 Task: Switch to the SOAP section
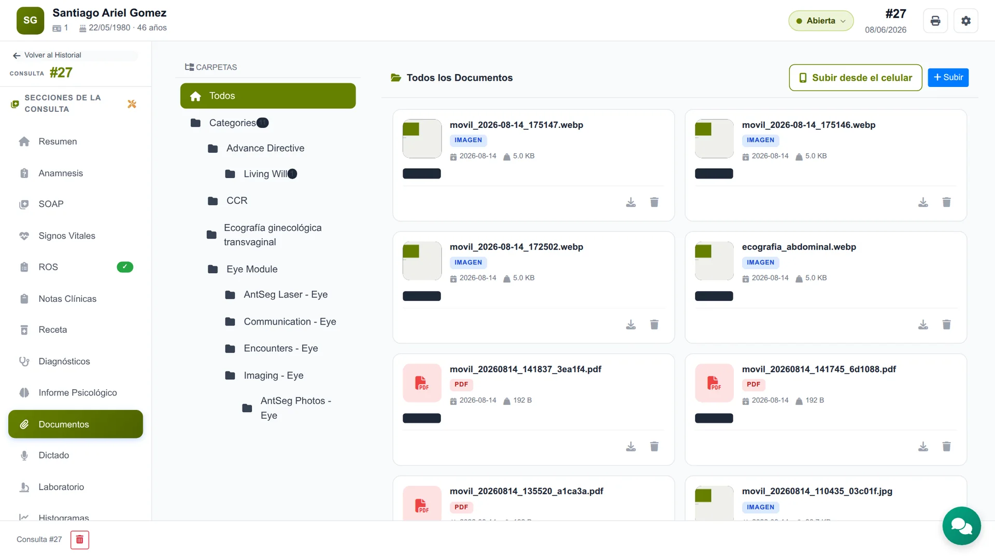75,204
